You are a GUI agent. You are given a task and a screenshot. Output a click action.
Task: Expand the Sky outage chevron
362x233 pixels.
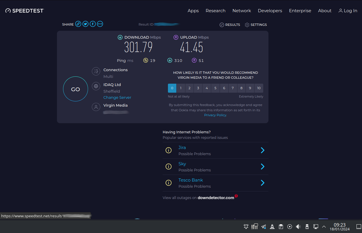(262, 166)
